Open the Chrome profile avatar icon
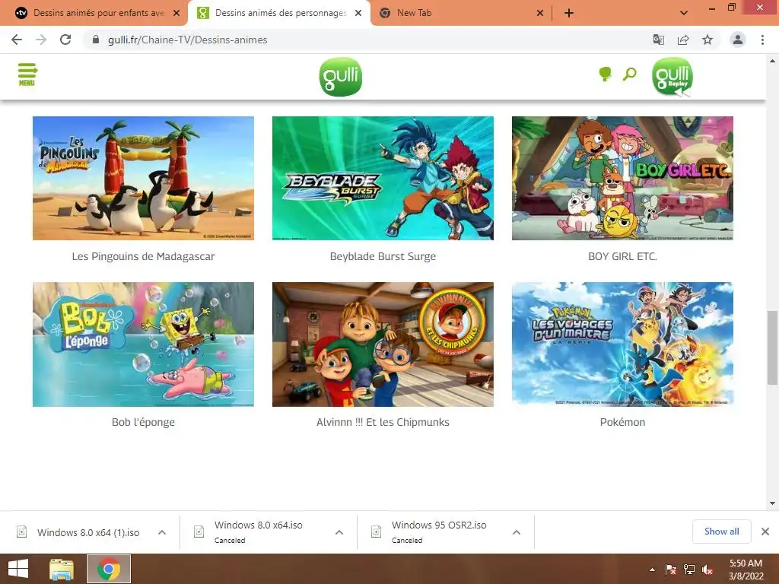 (738, 40)
